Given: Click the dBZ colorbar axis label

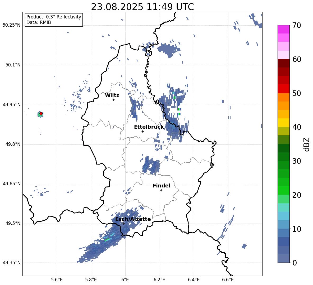Looking at the screenshot, I should tap(306, 144).
